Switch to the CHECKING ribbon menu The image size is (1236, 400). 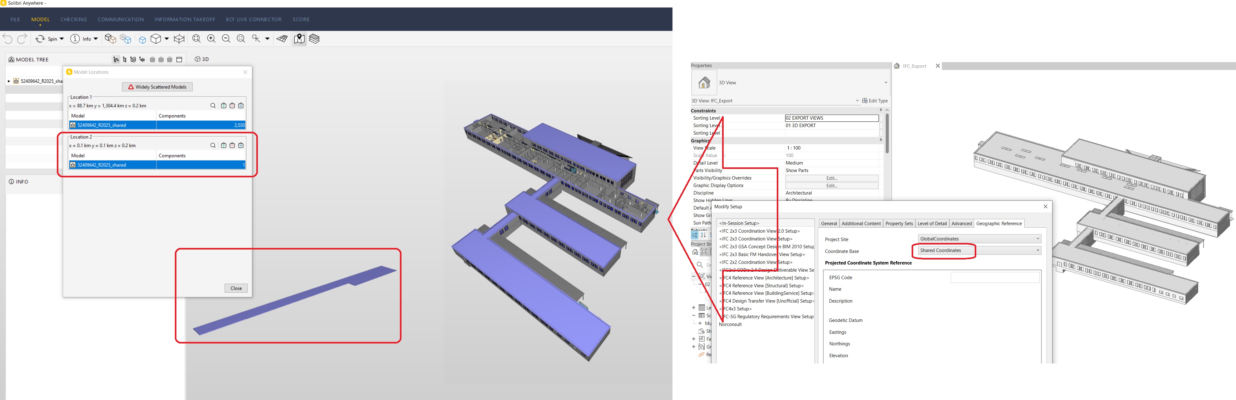point(73,19)
